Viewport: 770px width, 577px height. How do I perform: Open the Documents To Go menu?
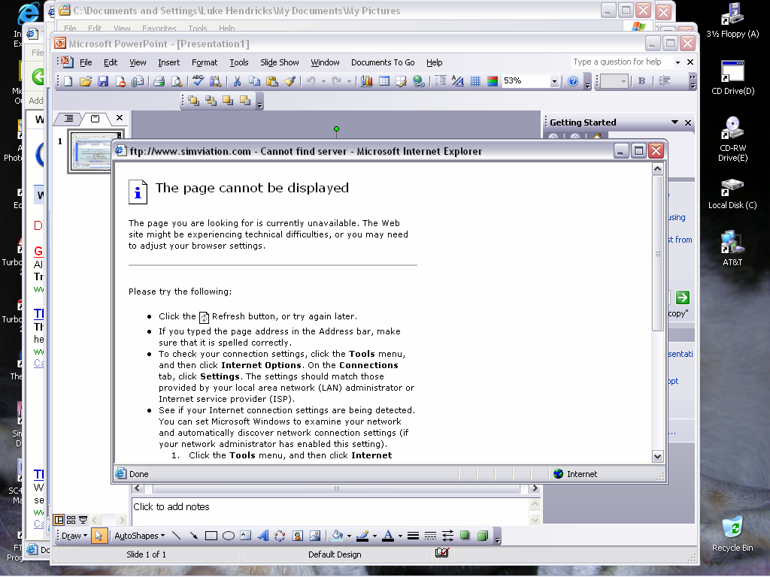click(x=383, y=62)
